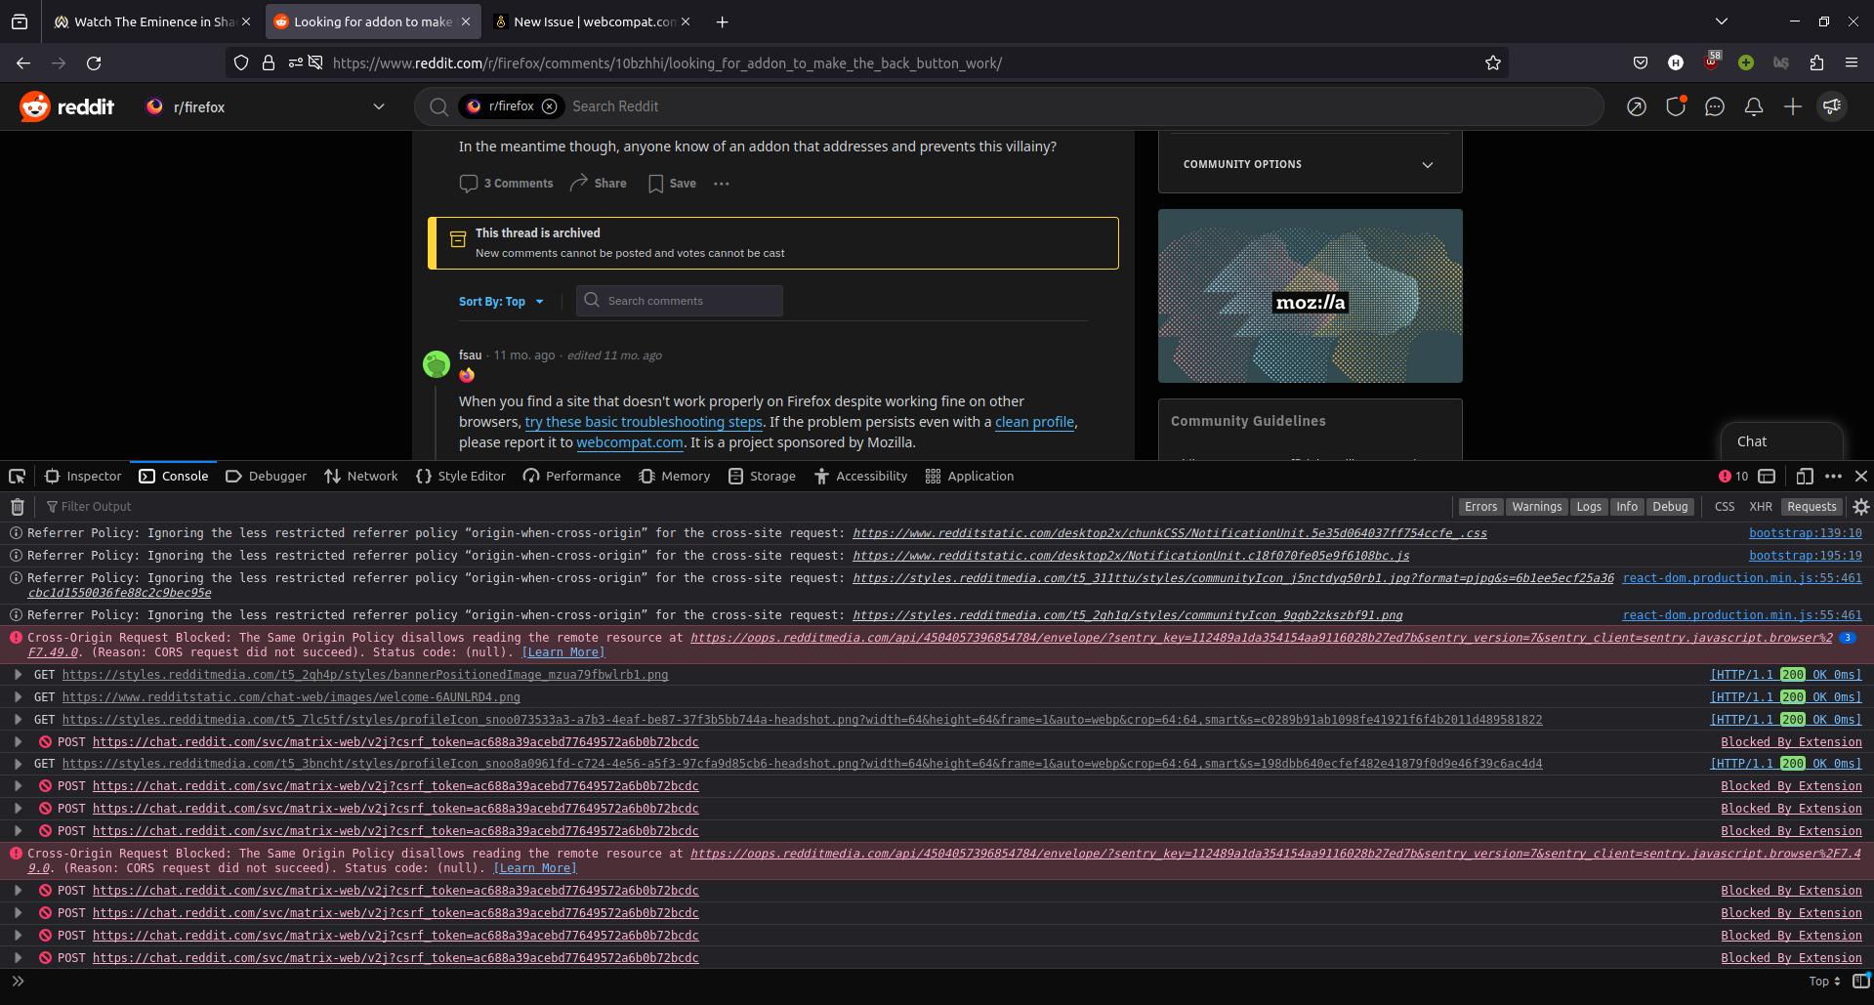Toggle split console editor mode icon

pyautogui.click(x=1860, y=981)
